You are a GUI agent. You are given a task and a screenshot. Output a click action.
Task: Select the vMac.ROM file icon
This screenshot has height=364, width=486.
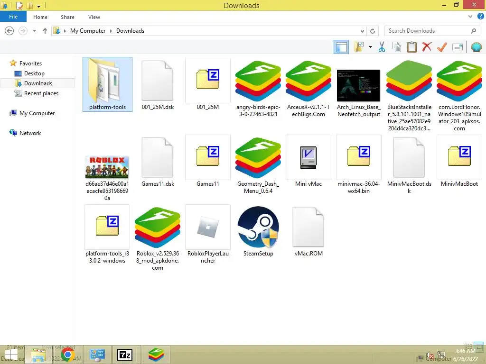308,227
